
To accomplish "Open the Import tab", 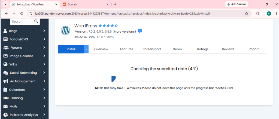I will [x=254, y=49].
